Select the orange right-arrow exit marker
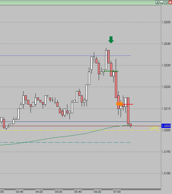Image resolution: width=172 pixels, height=194 pixels. point(120,104)
